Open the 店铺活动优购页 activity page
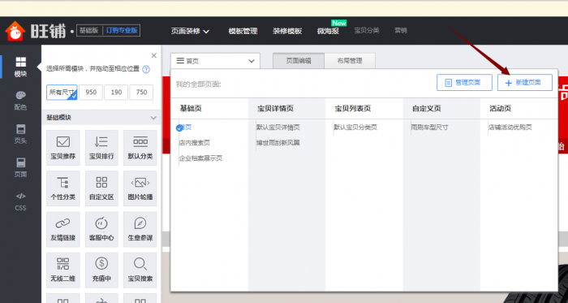 point(510,128)
